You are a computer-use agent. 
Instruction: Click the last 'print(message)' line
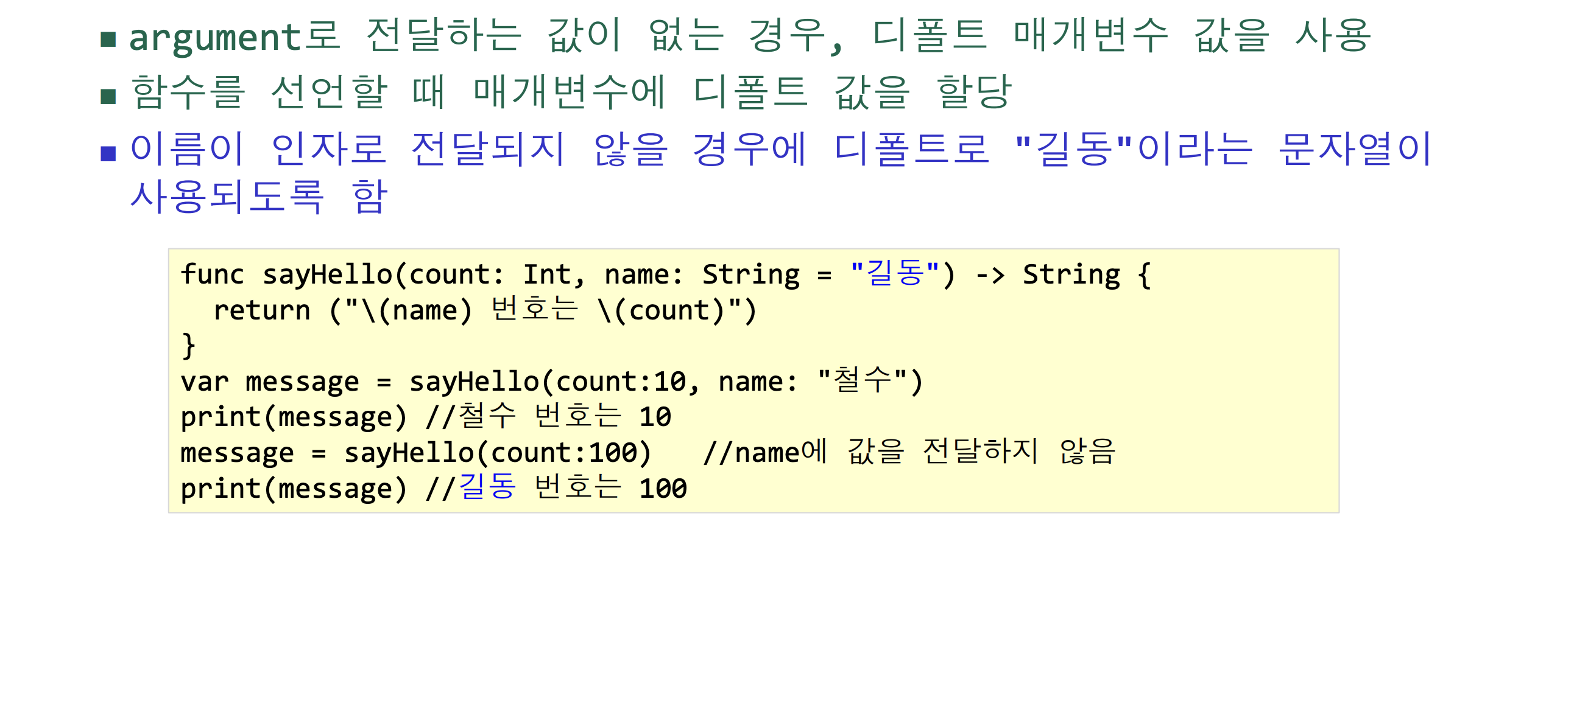tap(293, 489)
